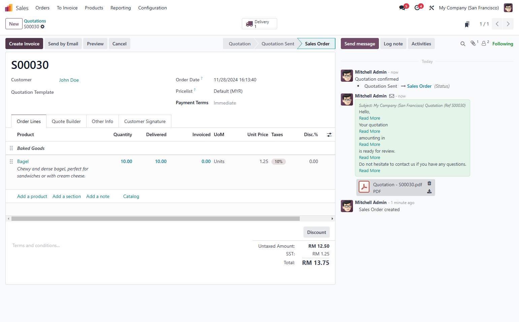Viewport: 519px width, 322px height.
Task: Open the user avatar menu
Action: (508, 8)
